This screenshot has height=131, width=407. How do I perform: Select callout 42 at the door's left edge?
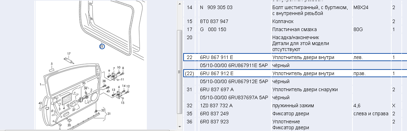[x=40, y=103]
